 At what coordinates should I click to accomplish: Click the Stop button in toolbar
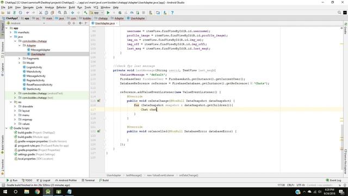(144, 13)
